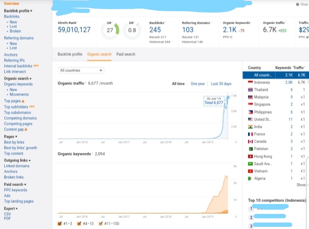Click the Algeria flag icon
Image resolution: width=309 pixels, height=229 pixels.
tap(250, 178)
